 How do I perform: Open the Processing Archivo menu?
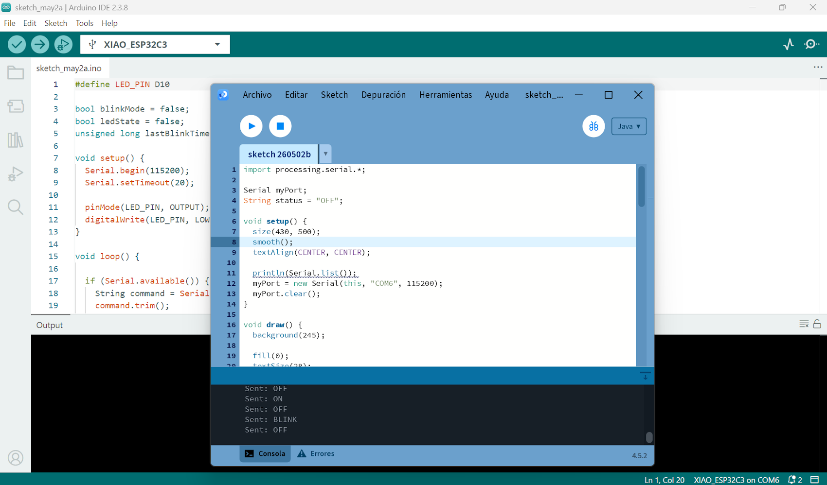tap(257, 95)
